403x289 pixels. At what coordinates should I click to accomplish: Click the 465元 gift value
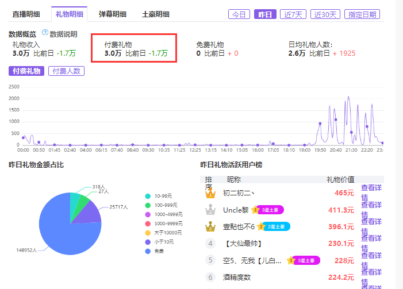point(344,193)
